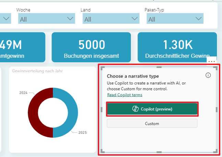The height and width of the screenshot is (157, 222).
Task: Click the top-center resize handle of narrative visual
Action: pyautogui.click(x=159, y=67)
